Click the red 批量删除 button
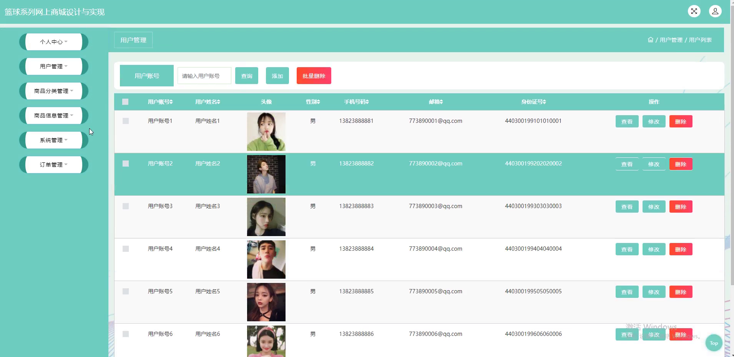 click(314, 76)
